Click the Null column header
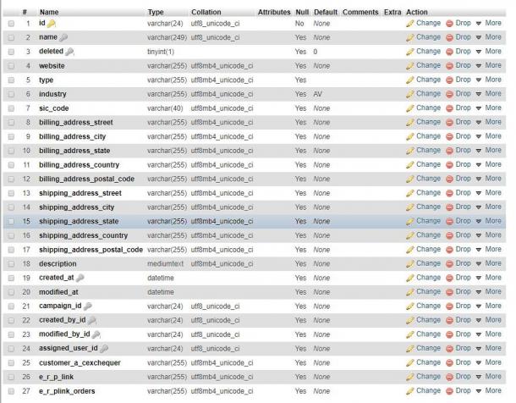516x403 pixels. click(x=302, y=12)
